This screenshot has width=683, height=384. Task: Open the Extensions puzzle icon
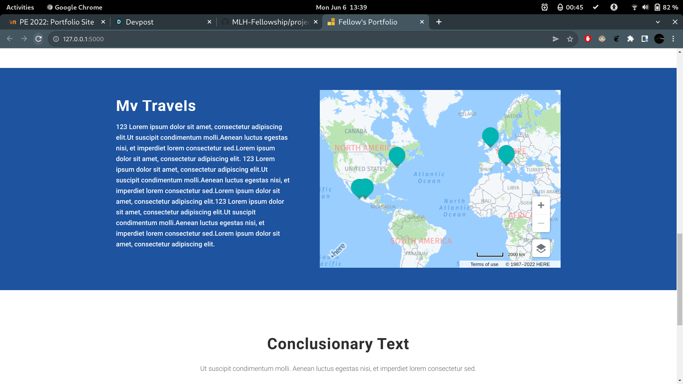631,39
